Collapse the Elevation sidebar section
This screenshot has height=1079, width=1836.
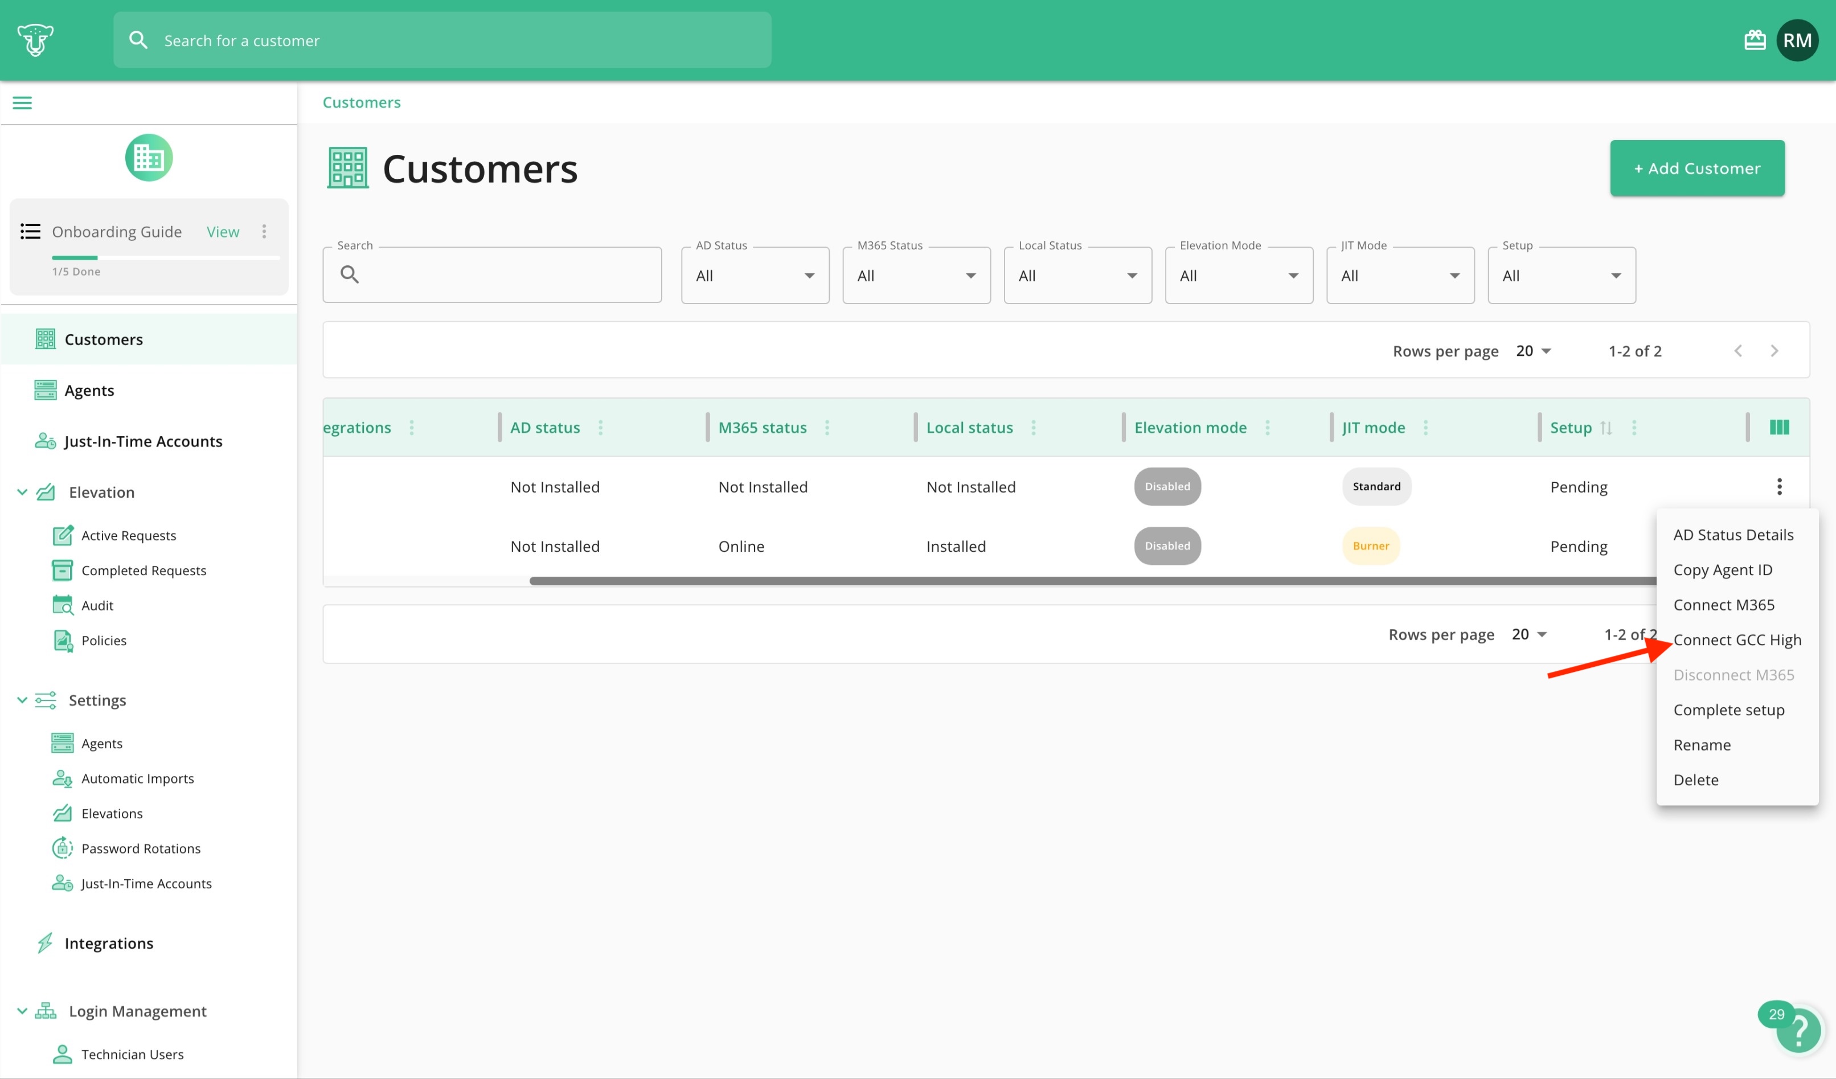point(22,493)
